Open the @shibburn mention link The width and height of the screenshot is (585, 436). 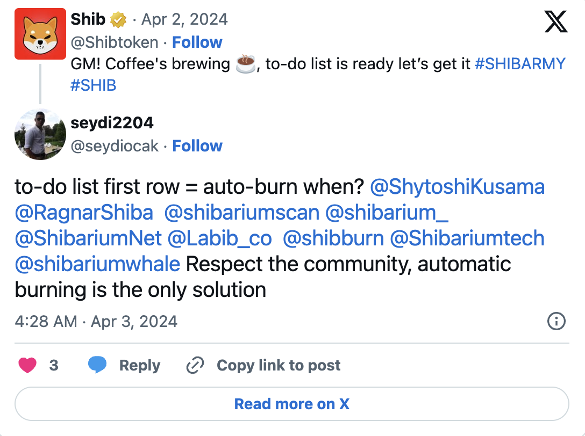[333, 238]
